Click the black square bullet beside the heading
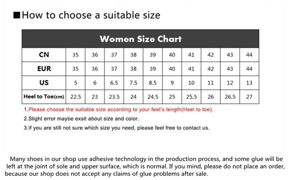This screenshot has height=180, width=288. tap(17, 15)
